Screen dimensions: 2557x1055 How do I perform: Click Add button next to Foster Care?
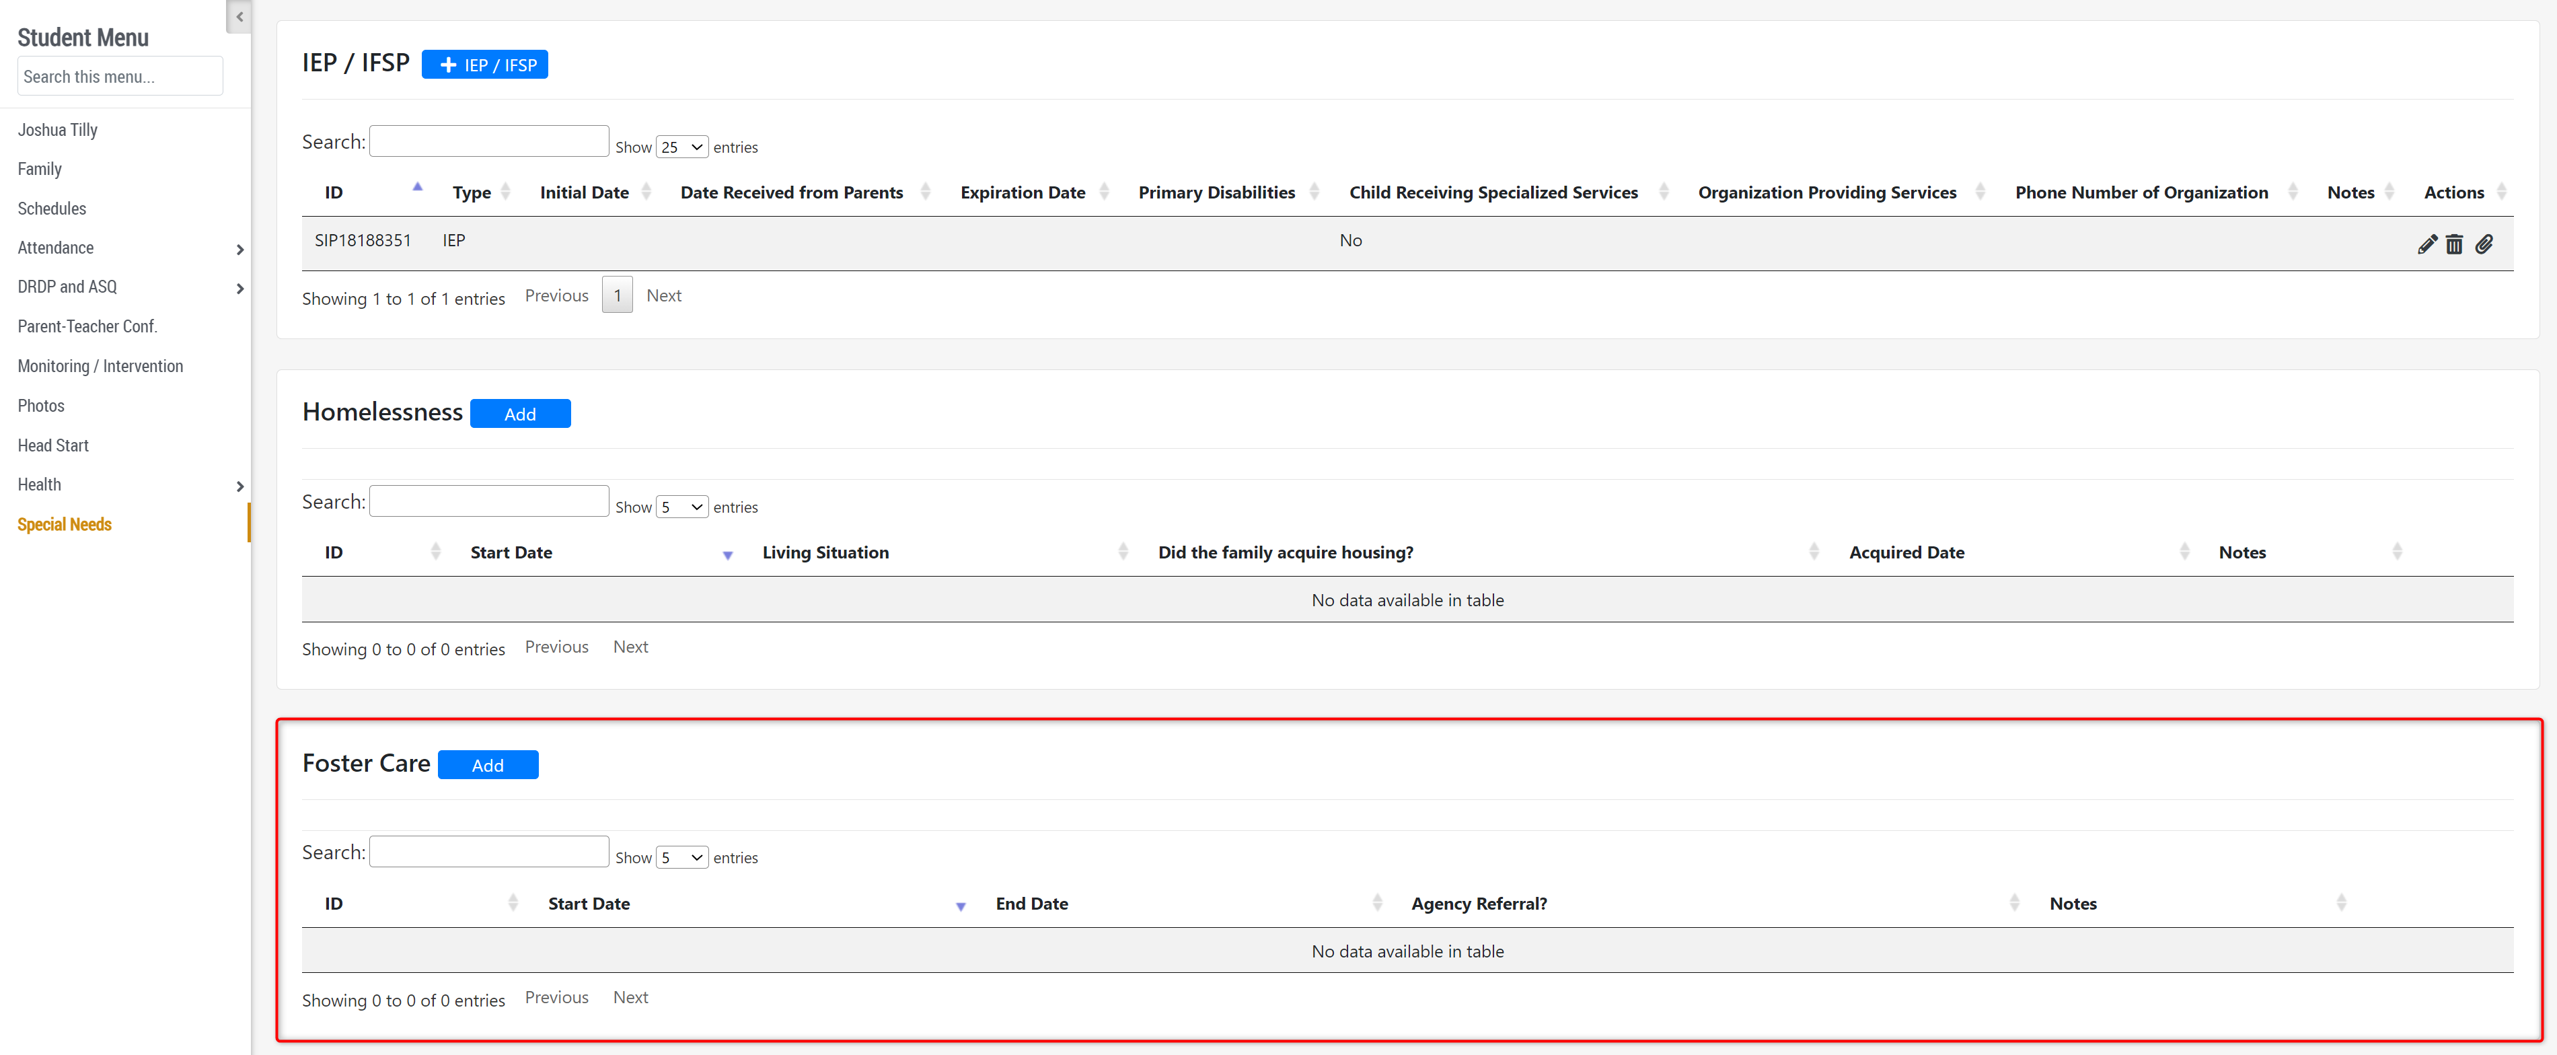tap(487, 765)
